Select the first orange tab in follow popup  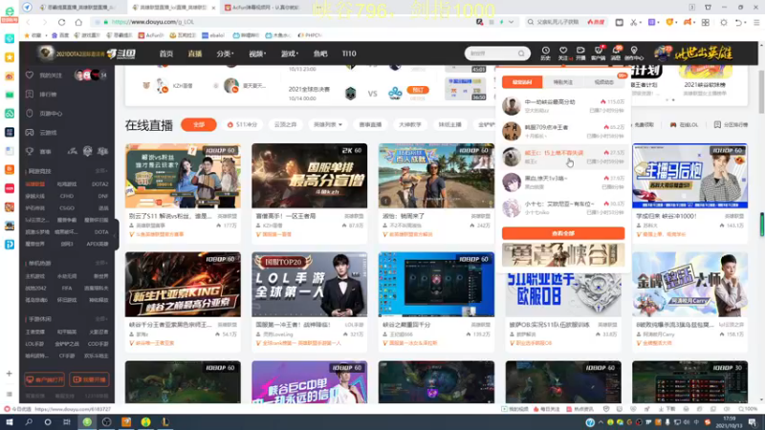click(522, 82)
